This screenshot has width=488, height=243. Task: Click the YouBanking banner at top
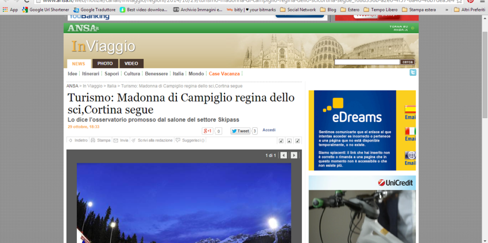[x=197, y=17]
